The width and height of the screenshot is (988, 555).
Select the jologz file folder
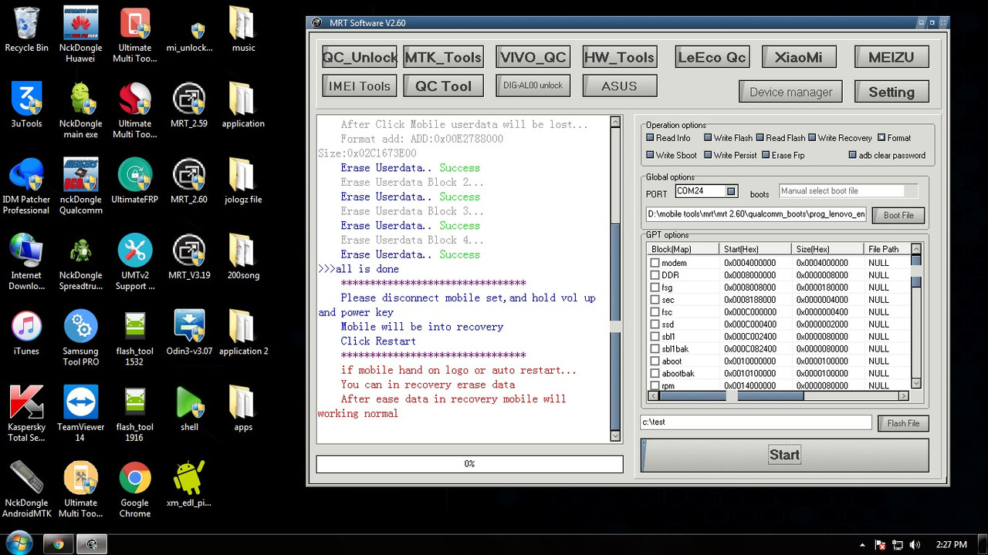coord(243,182)
